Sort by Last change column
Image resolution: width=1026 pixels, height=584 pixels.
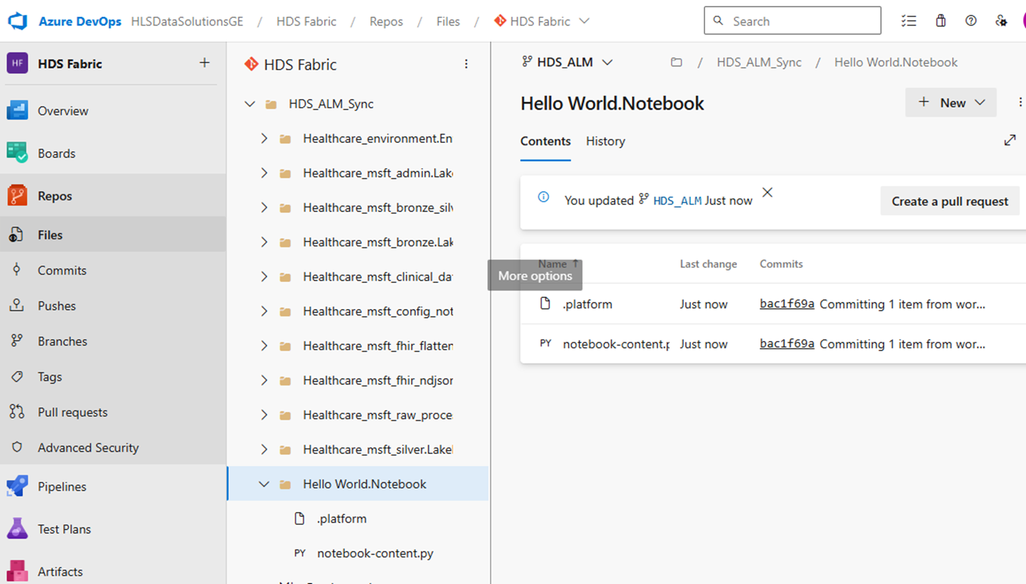coord(708,264)
